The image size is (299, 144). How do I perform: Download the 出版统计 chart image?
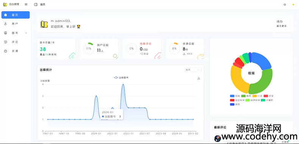(x=199, y=78)
